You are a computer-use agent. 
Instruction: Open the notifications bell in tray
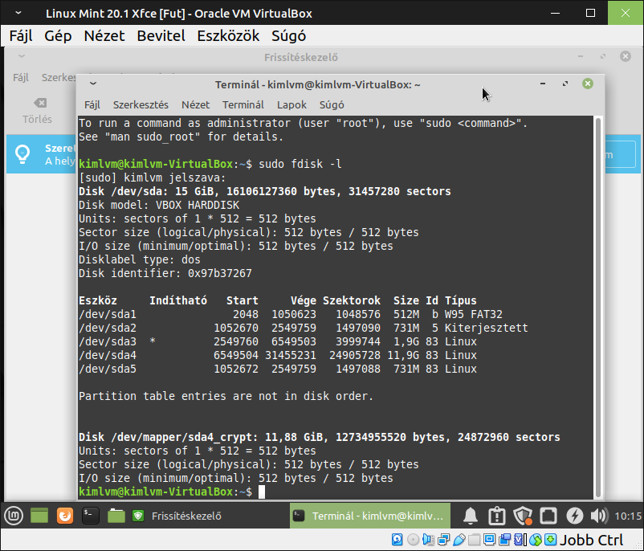point(471,516)
